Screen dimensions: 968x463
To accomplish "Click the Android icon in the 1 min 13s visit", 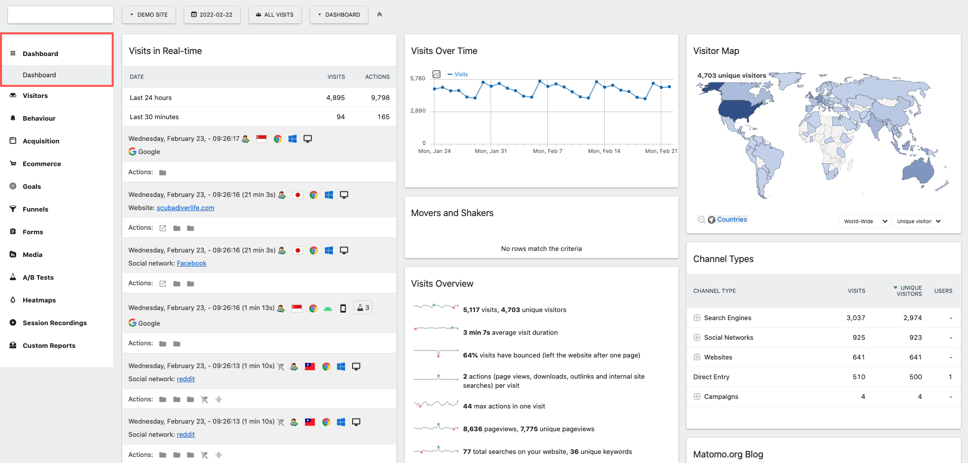I will [x=328, y=308].
